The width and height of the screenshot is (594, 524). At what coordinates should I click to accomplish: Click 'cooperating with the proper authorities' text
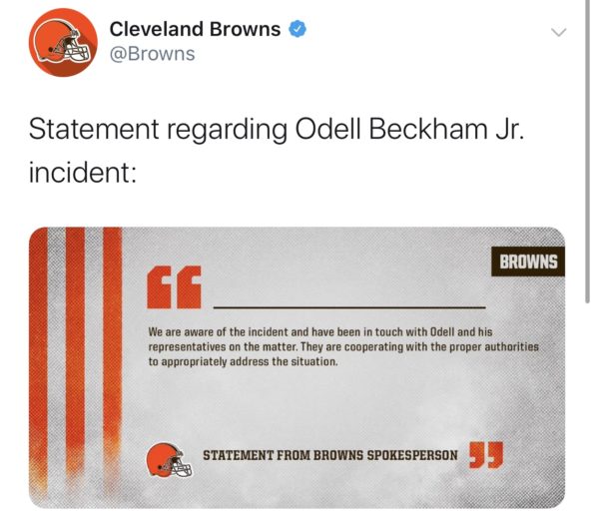point(441,347)
